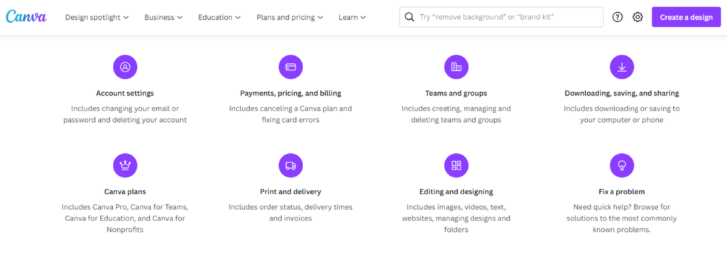This screenshot has height=268, width=727.
Task: Expand the Design spotlight menu
Action: click(97, 17)
